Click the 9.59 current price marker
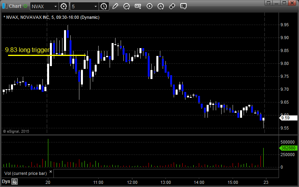This screenshot has height=187, width=299. coord(285,117)
